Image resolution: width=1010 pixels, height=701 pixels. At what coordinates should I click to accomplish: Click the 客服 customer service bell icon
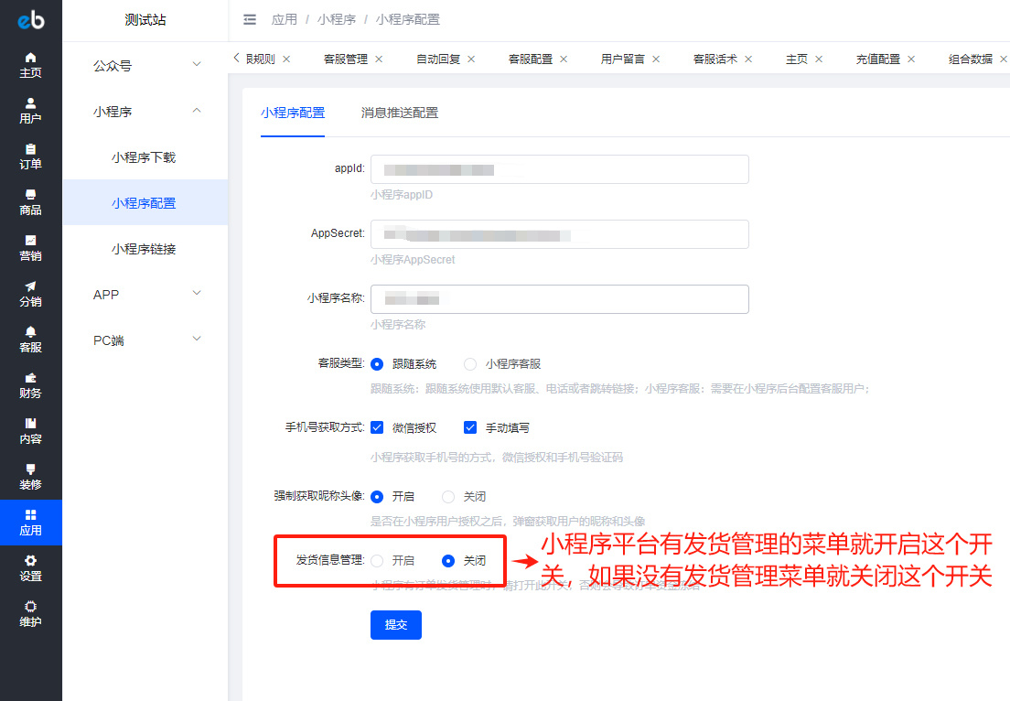tap(30, 340)
